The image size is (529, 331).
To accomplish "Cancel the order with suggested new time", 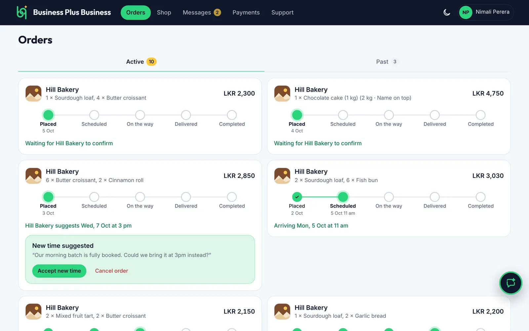I will click(111, 271).
